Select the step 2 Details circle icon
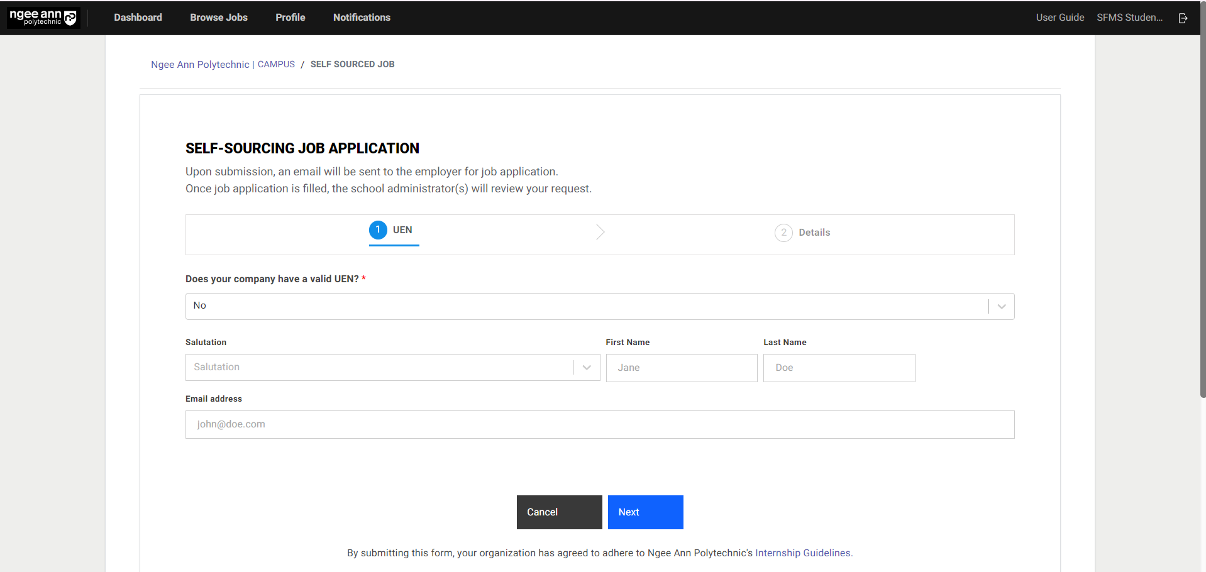This screenshot has height=572, width=1206. (x=783, y=233)
